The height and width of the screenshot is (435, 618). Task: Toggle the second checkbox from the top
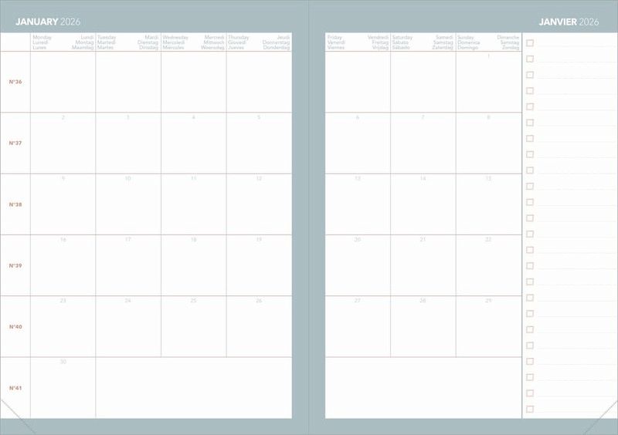(x=530, y=59)
